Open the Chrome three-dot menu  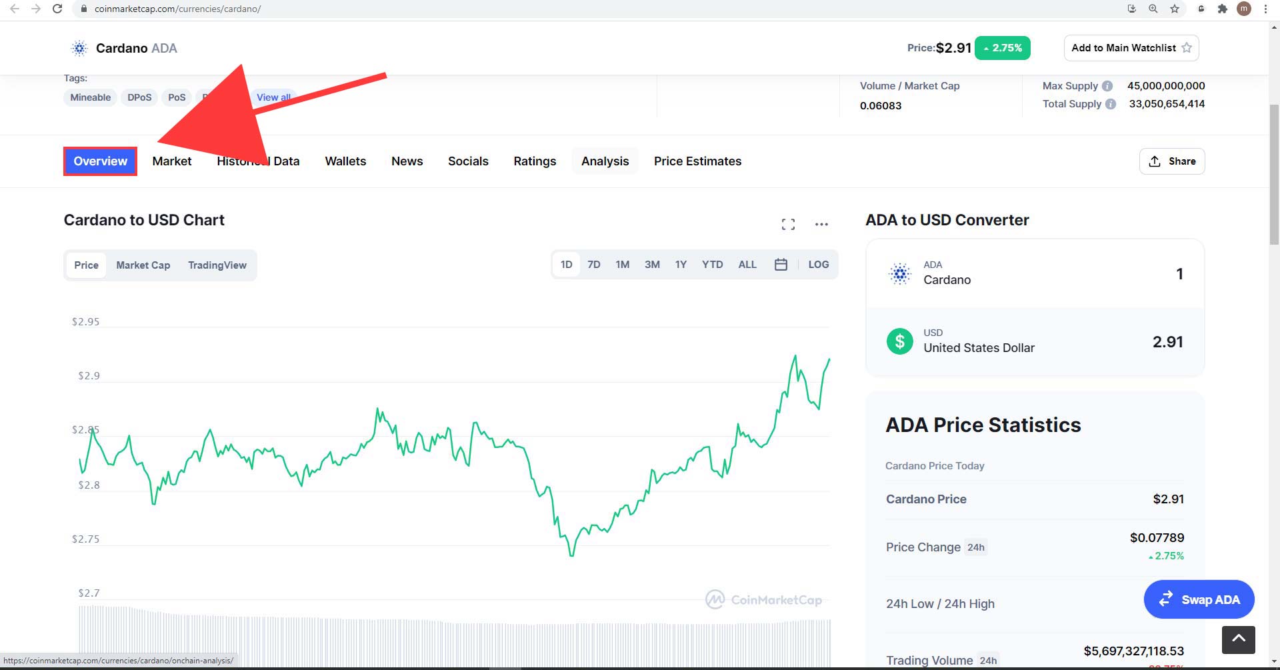click(x=1265, y=9)
